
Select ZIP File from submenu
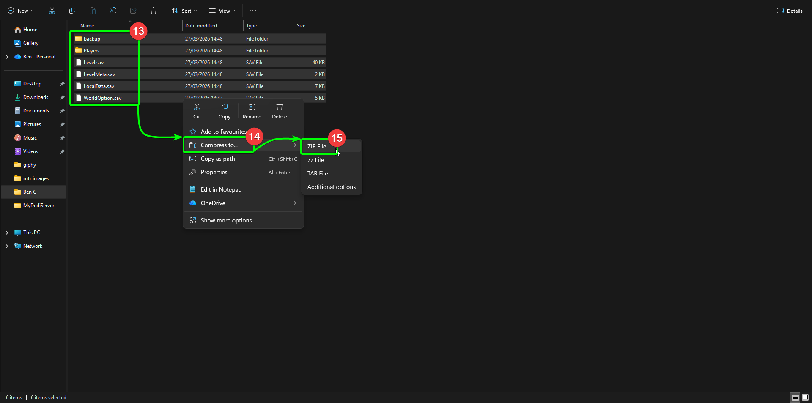pyautogui.click(x=317, y=146)
